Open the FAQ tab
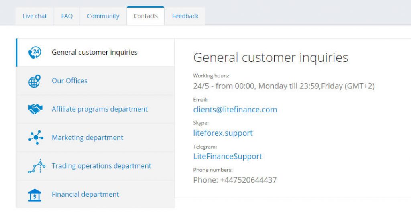 (x=67, y=16)
